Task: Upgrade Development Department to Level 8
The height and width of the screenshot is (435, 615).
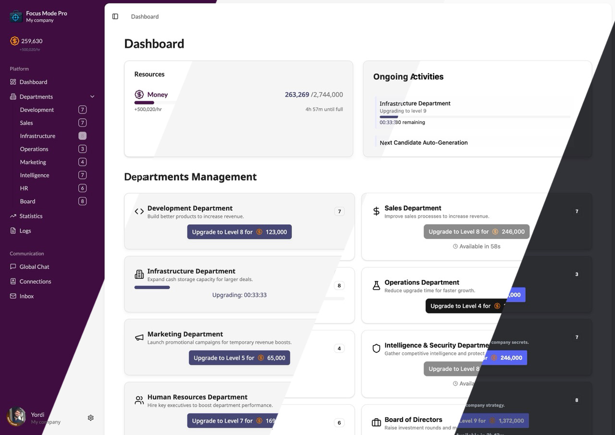Action: click(239, 232)
